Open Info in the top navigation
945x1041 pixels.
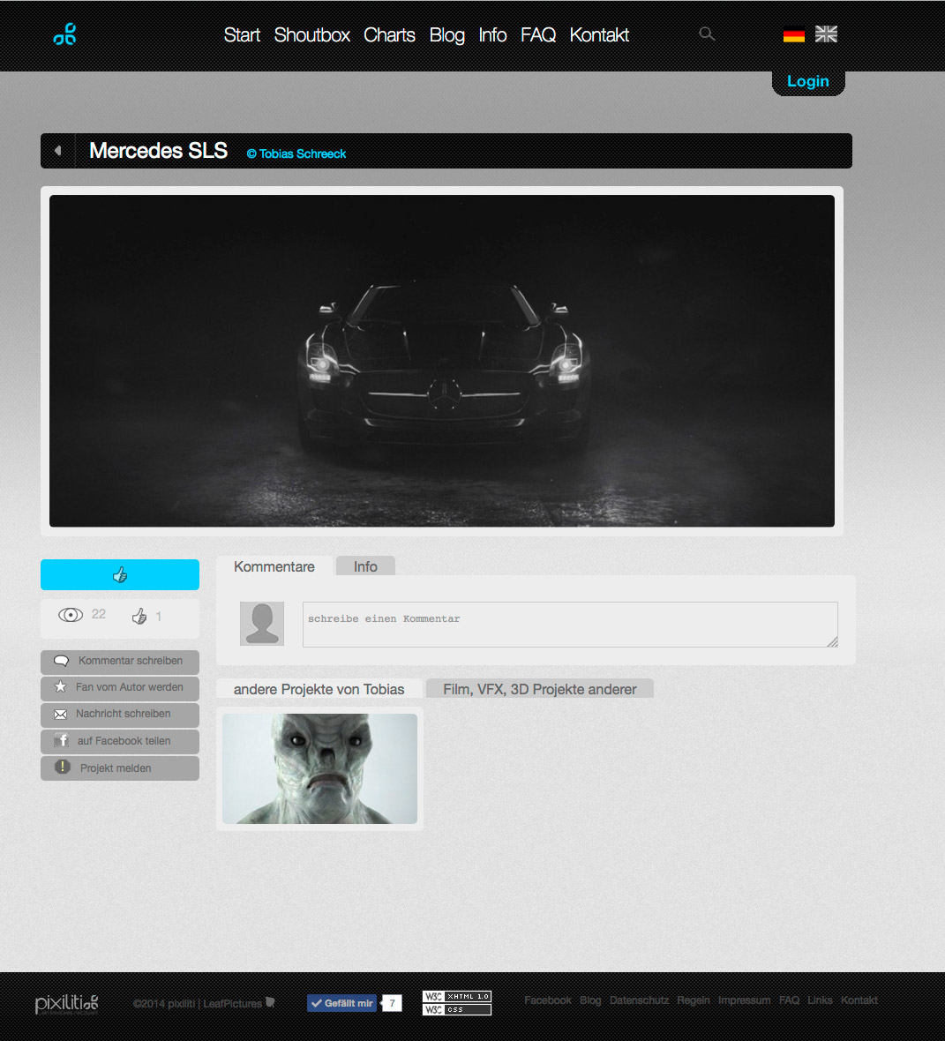pyautogui.click(x=492, y=35)
